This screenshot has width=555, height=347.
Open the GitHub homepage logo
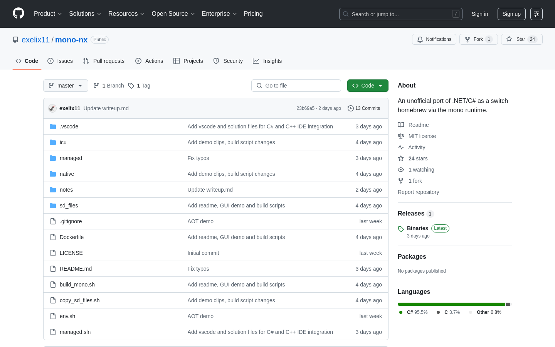coord(18,13)
